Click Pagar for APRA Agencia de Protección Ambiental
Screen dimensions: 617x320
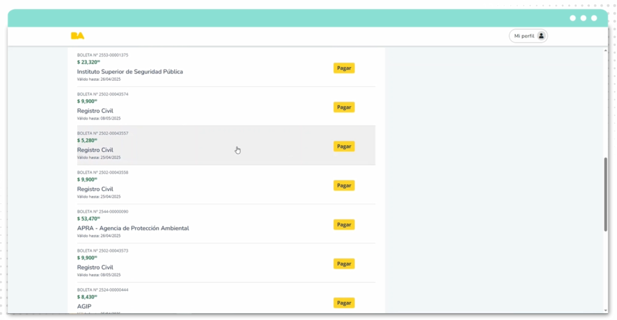[343, 225]
